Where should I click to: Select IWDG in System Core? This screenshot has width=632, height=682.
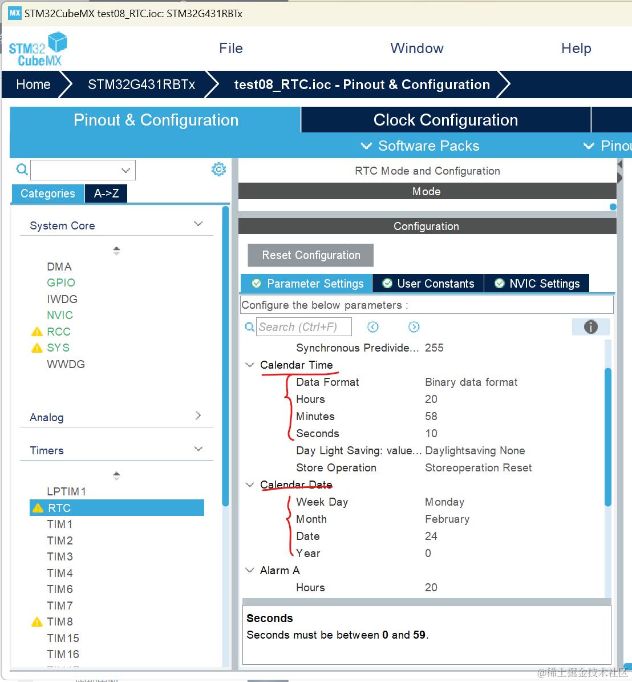coord(62,299)
